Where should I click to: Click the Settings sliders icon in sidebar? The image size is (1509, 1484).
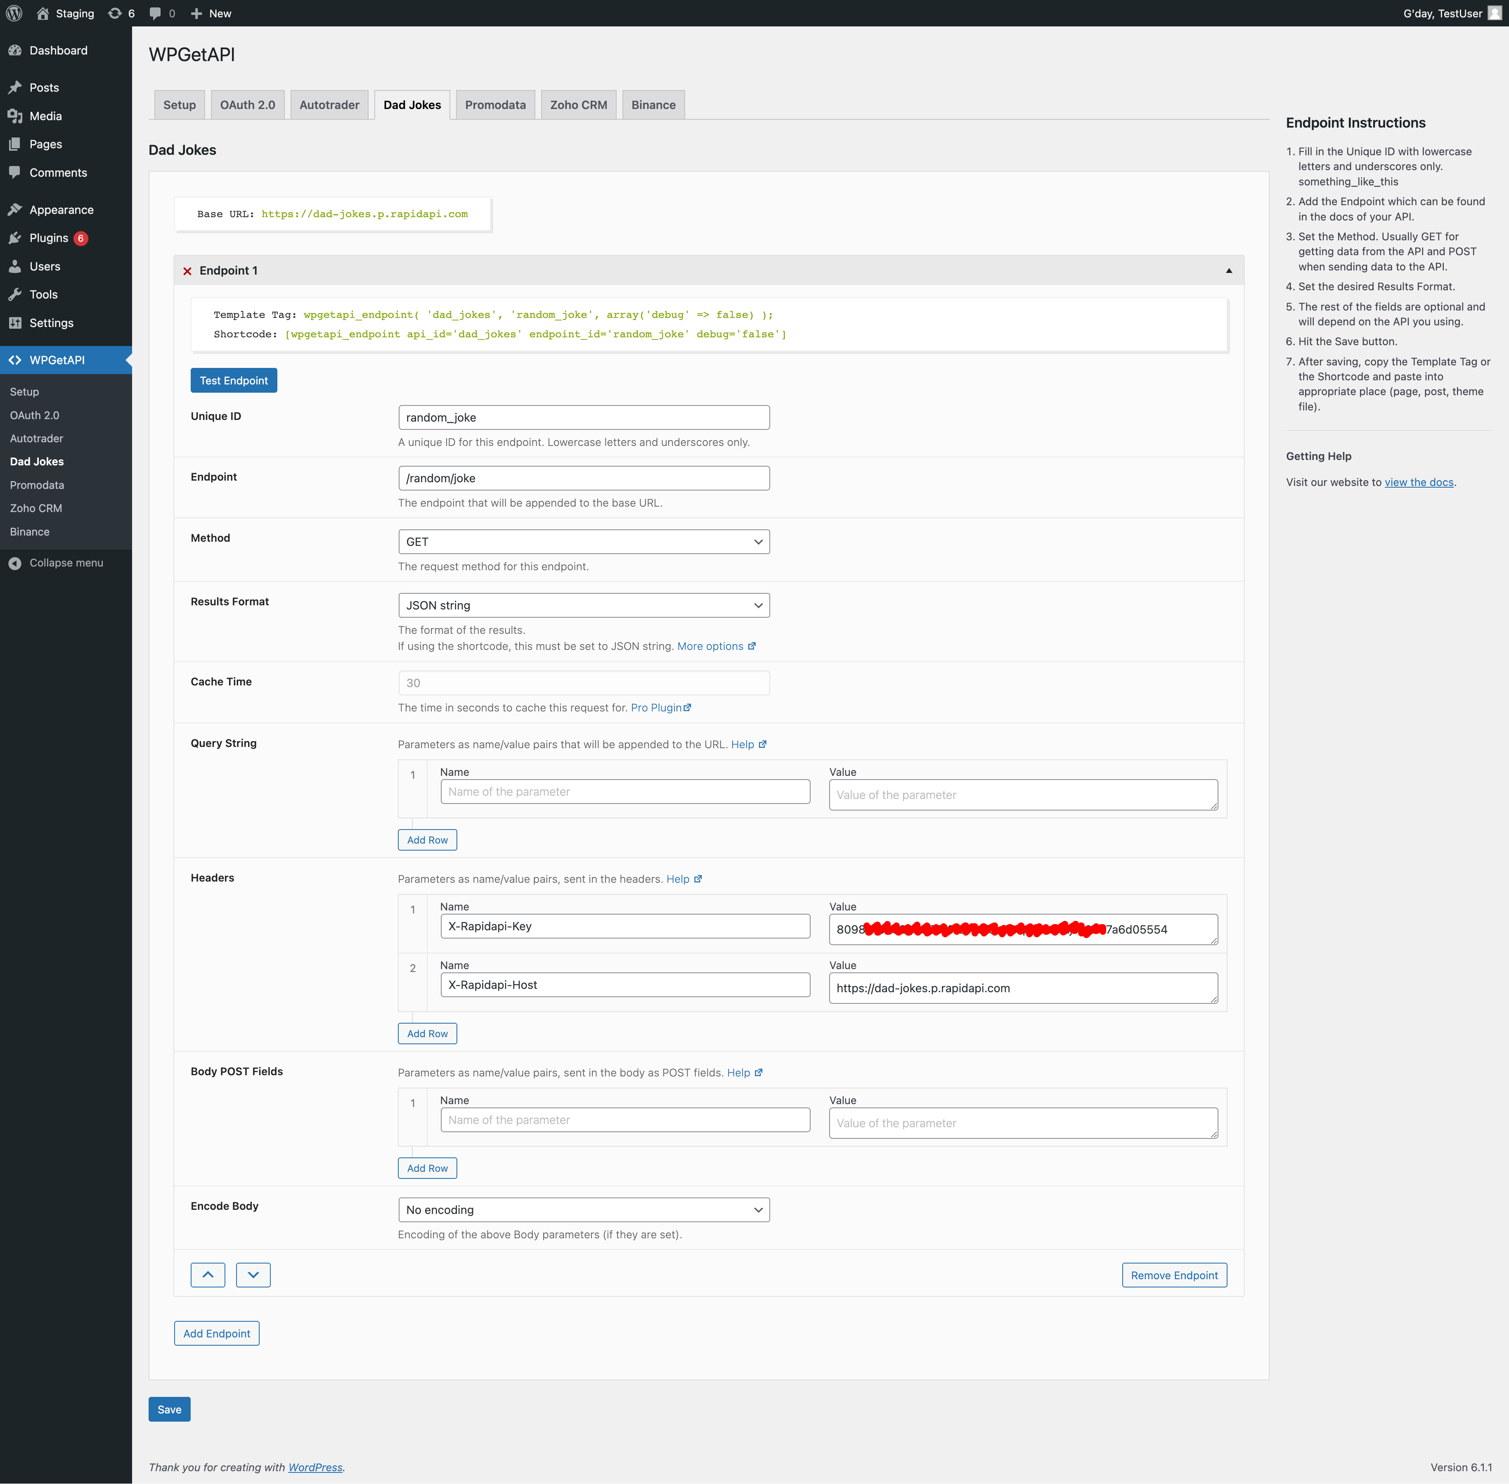[x=15, y=322]
